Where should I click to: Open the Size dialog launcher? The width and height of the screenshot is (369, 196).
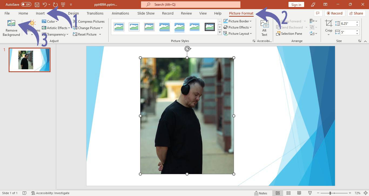tap(360, 41)
